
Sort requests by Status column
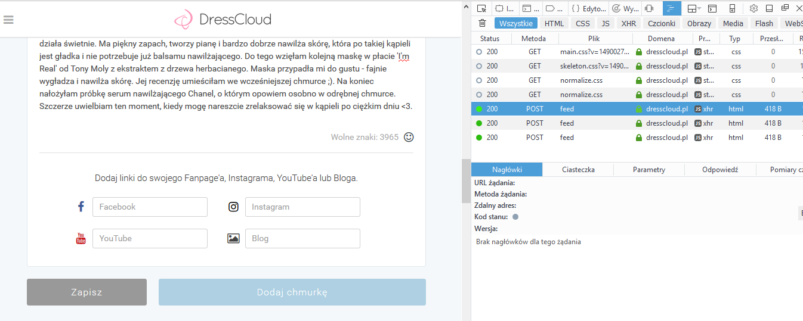(490, 38)
